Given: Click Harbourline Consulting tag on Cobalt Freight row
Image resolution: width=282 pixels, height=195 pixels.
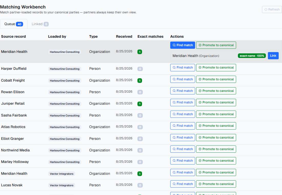Looking at the screenshot, I should pos(65,81).
